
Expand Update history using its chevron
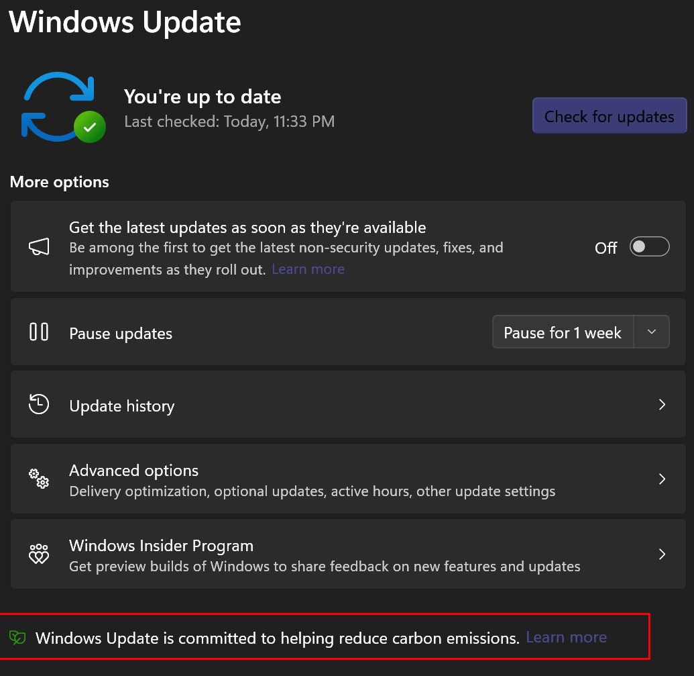(x=662, y=404)
